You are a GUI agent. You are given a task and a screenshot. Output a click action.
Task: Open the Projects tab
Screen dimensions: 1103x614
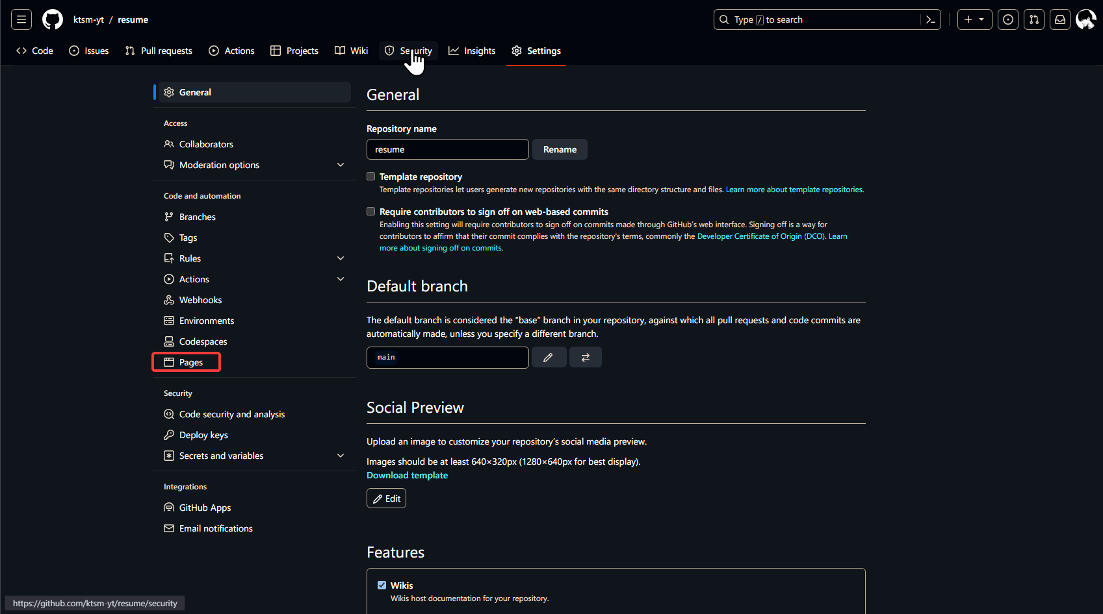pyautogui.click(x=294, y=51)
